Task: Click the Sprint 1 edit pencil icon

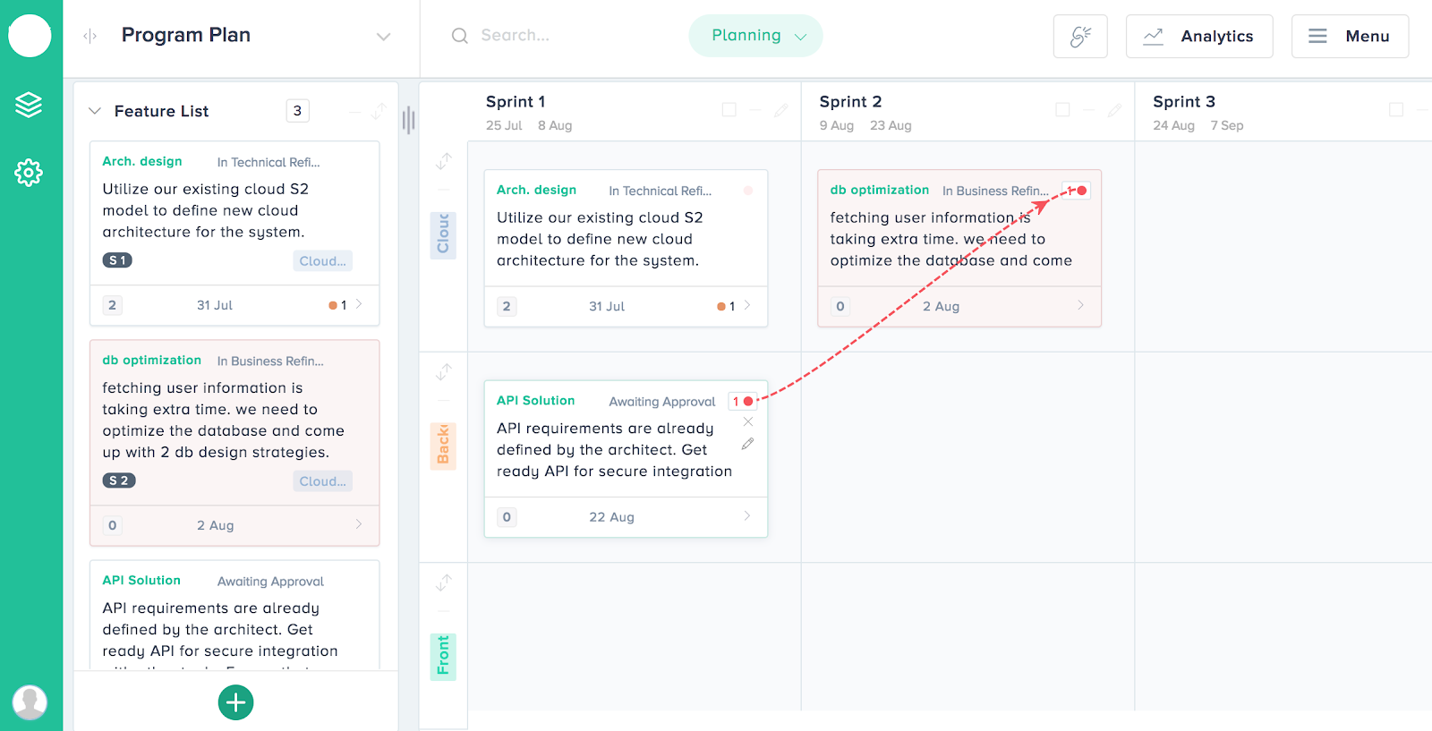Action: coord(780,110)
